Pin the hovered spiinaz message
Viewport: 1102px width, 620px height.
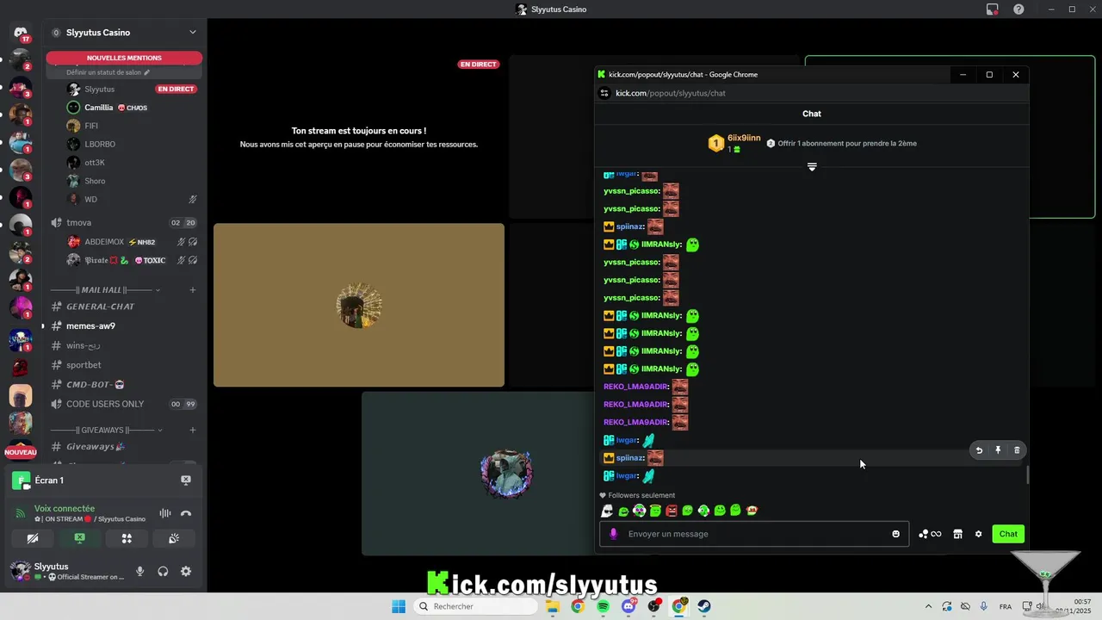(x=998, y=450)
